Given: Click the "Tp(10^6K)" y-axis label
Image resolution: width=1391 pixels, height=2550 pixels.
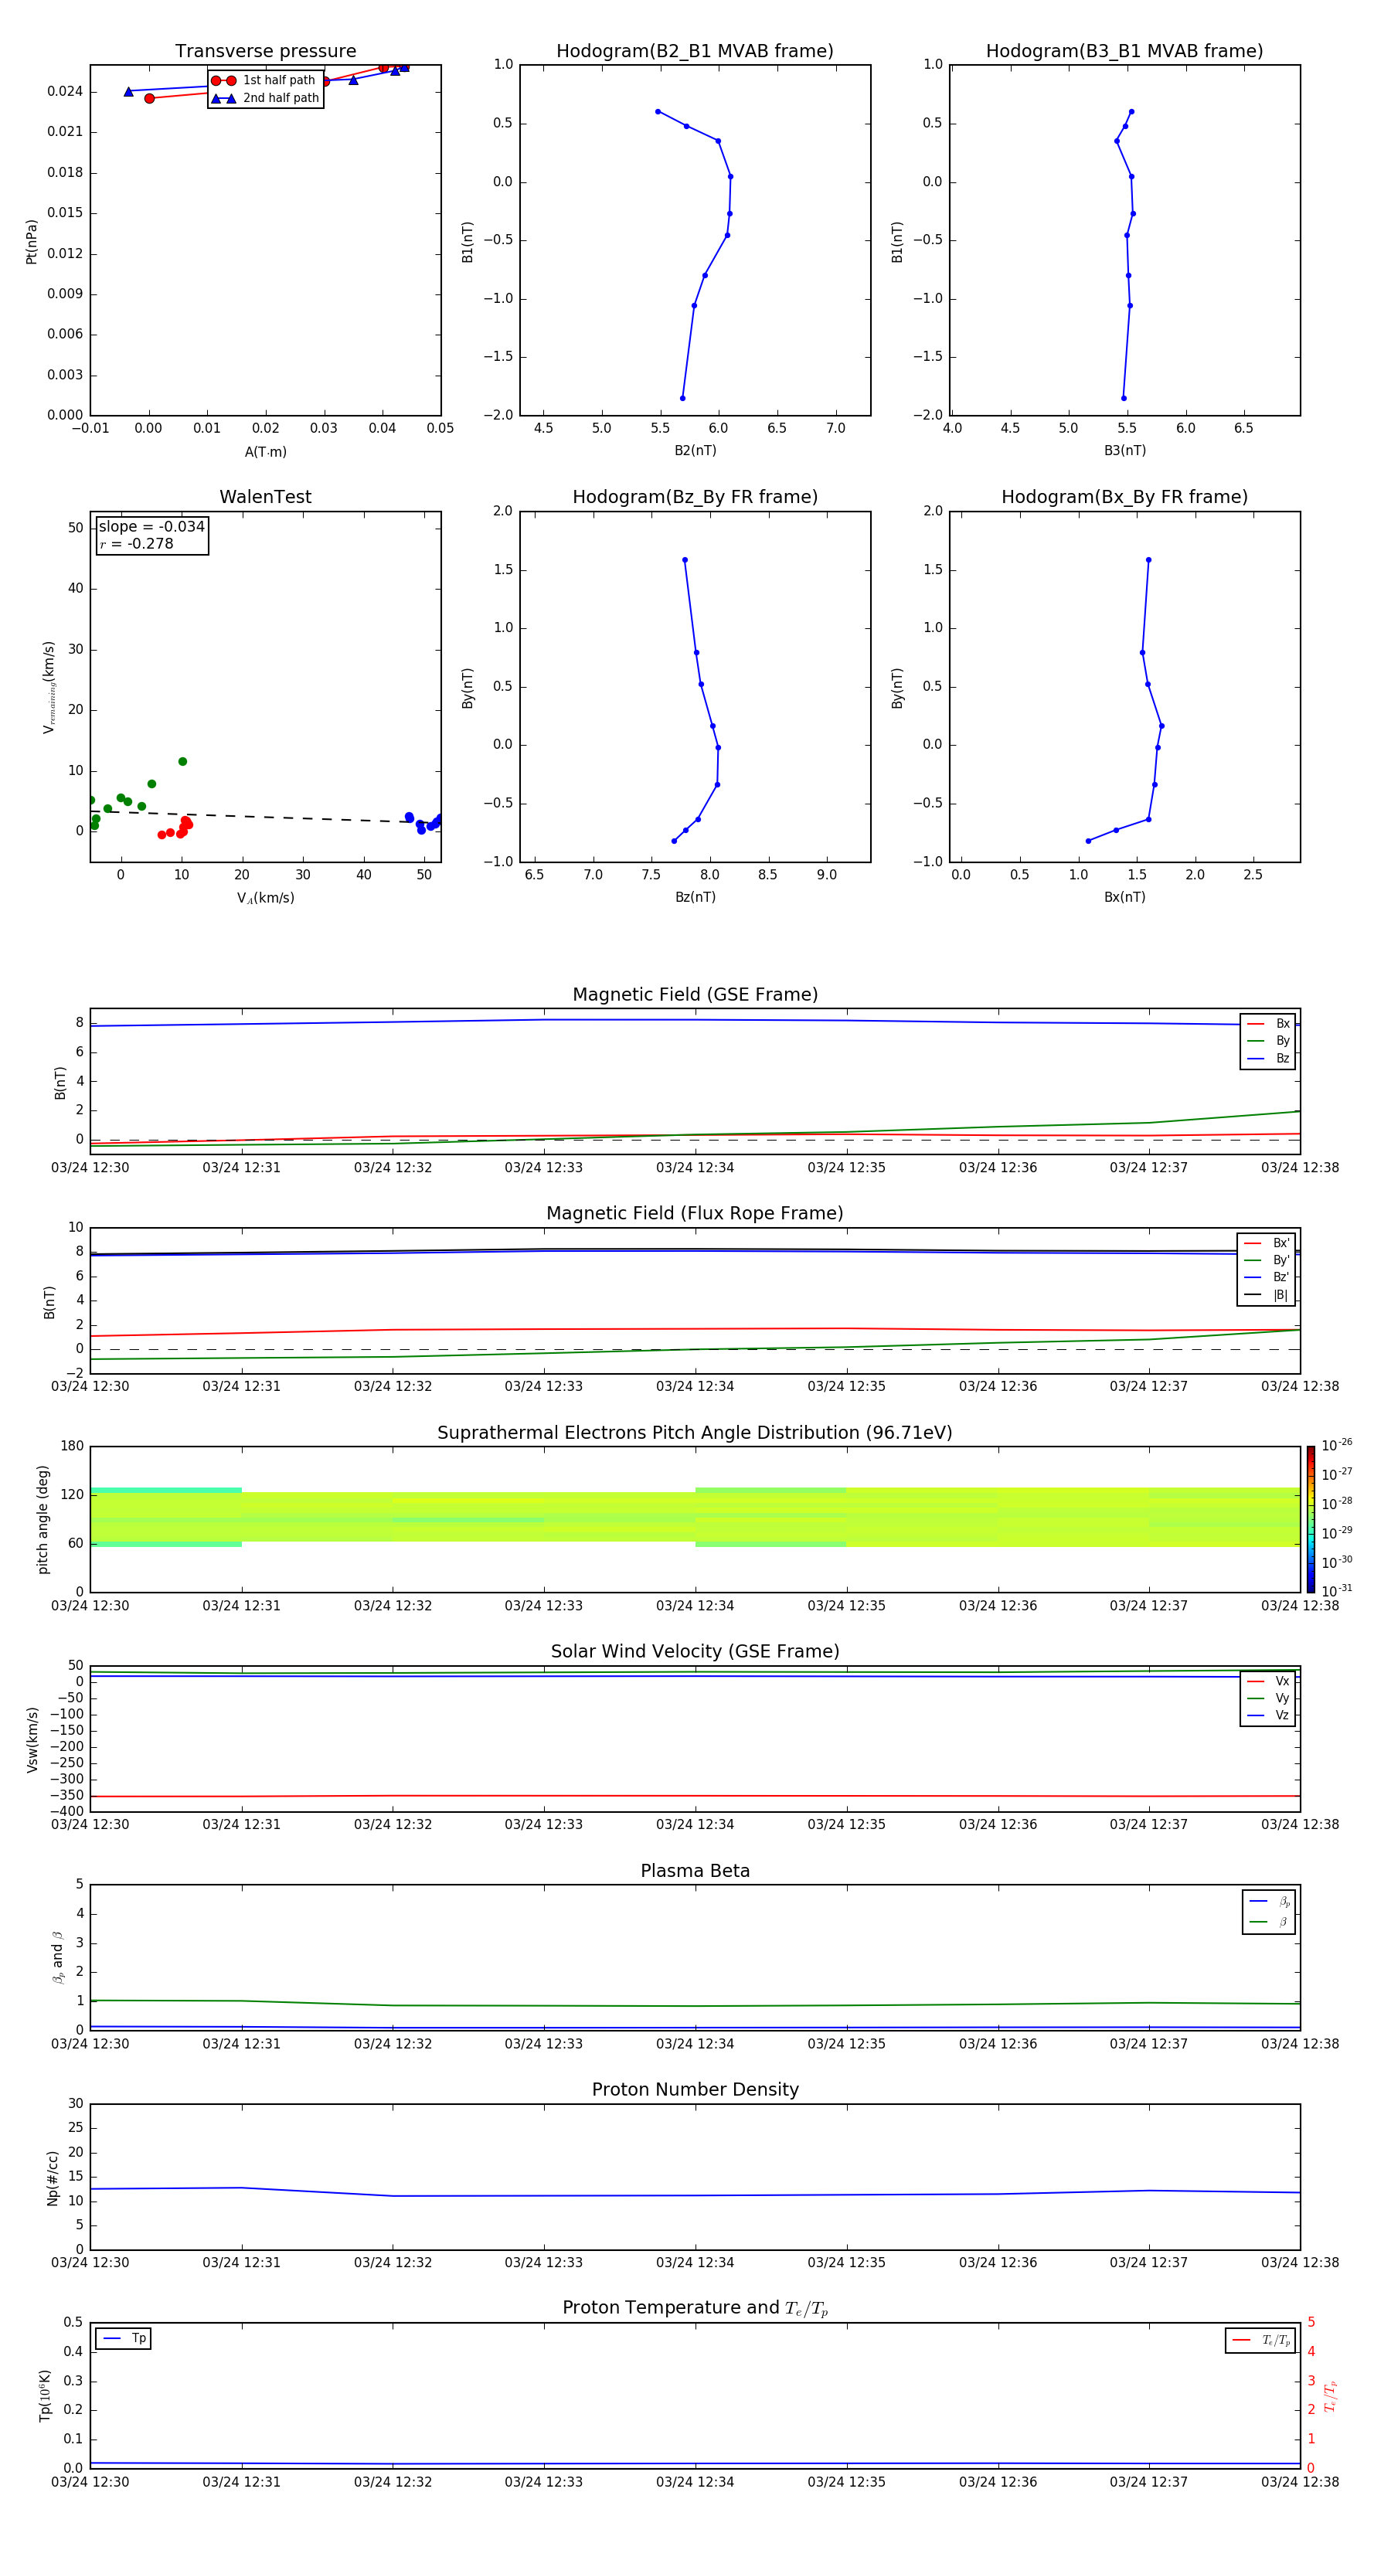Looking at the screenshot, I should click(x=46, y=2396).
